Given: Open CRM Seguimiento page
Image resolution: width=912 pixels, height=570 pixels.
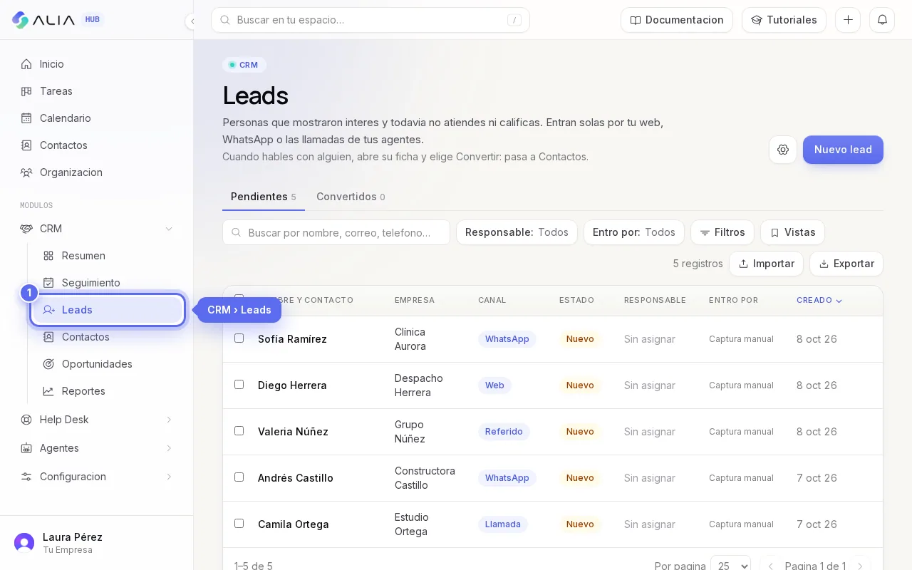Looking at the screenshot, I should (x=108, y=283).
